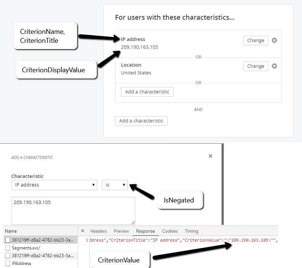Remove the IP address characteristic

point(274,40)
